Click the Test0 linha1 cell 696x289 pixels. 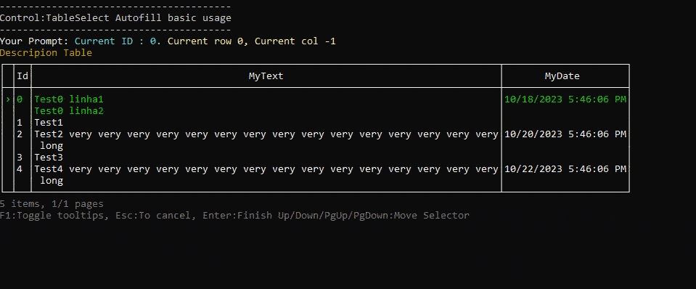[69, 99]
